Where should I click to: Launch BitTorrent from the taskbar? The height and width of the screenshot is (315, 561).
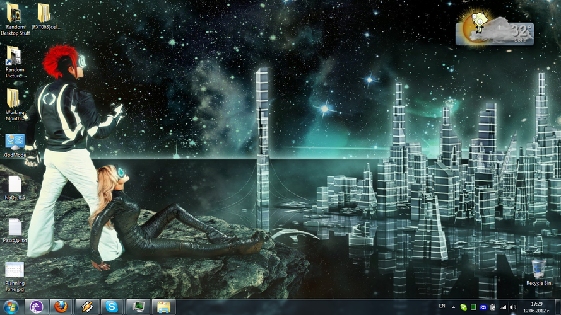35,307
